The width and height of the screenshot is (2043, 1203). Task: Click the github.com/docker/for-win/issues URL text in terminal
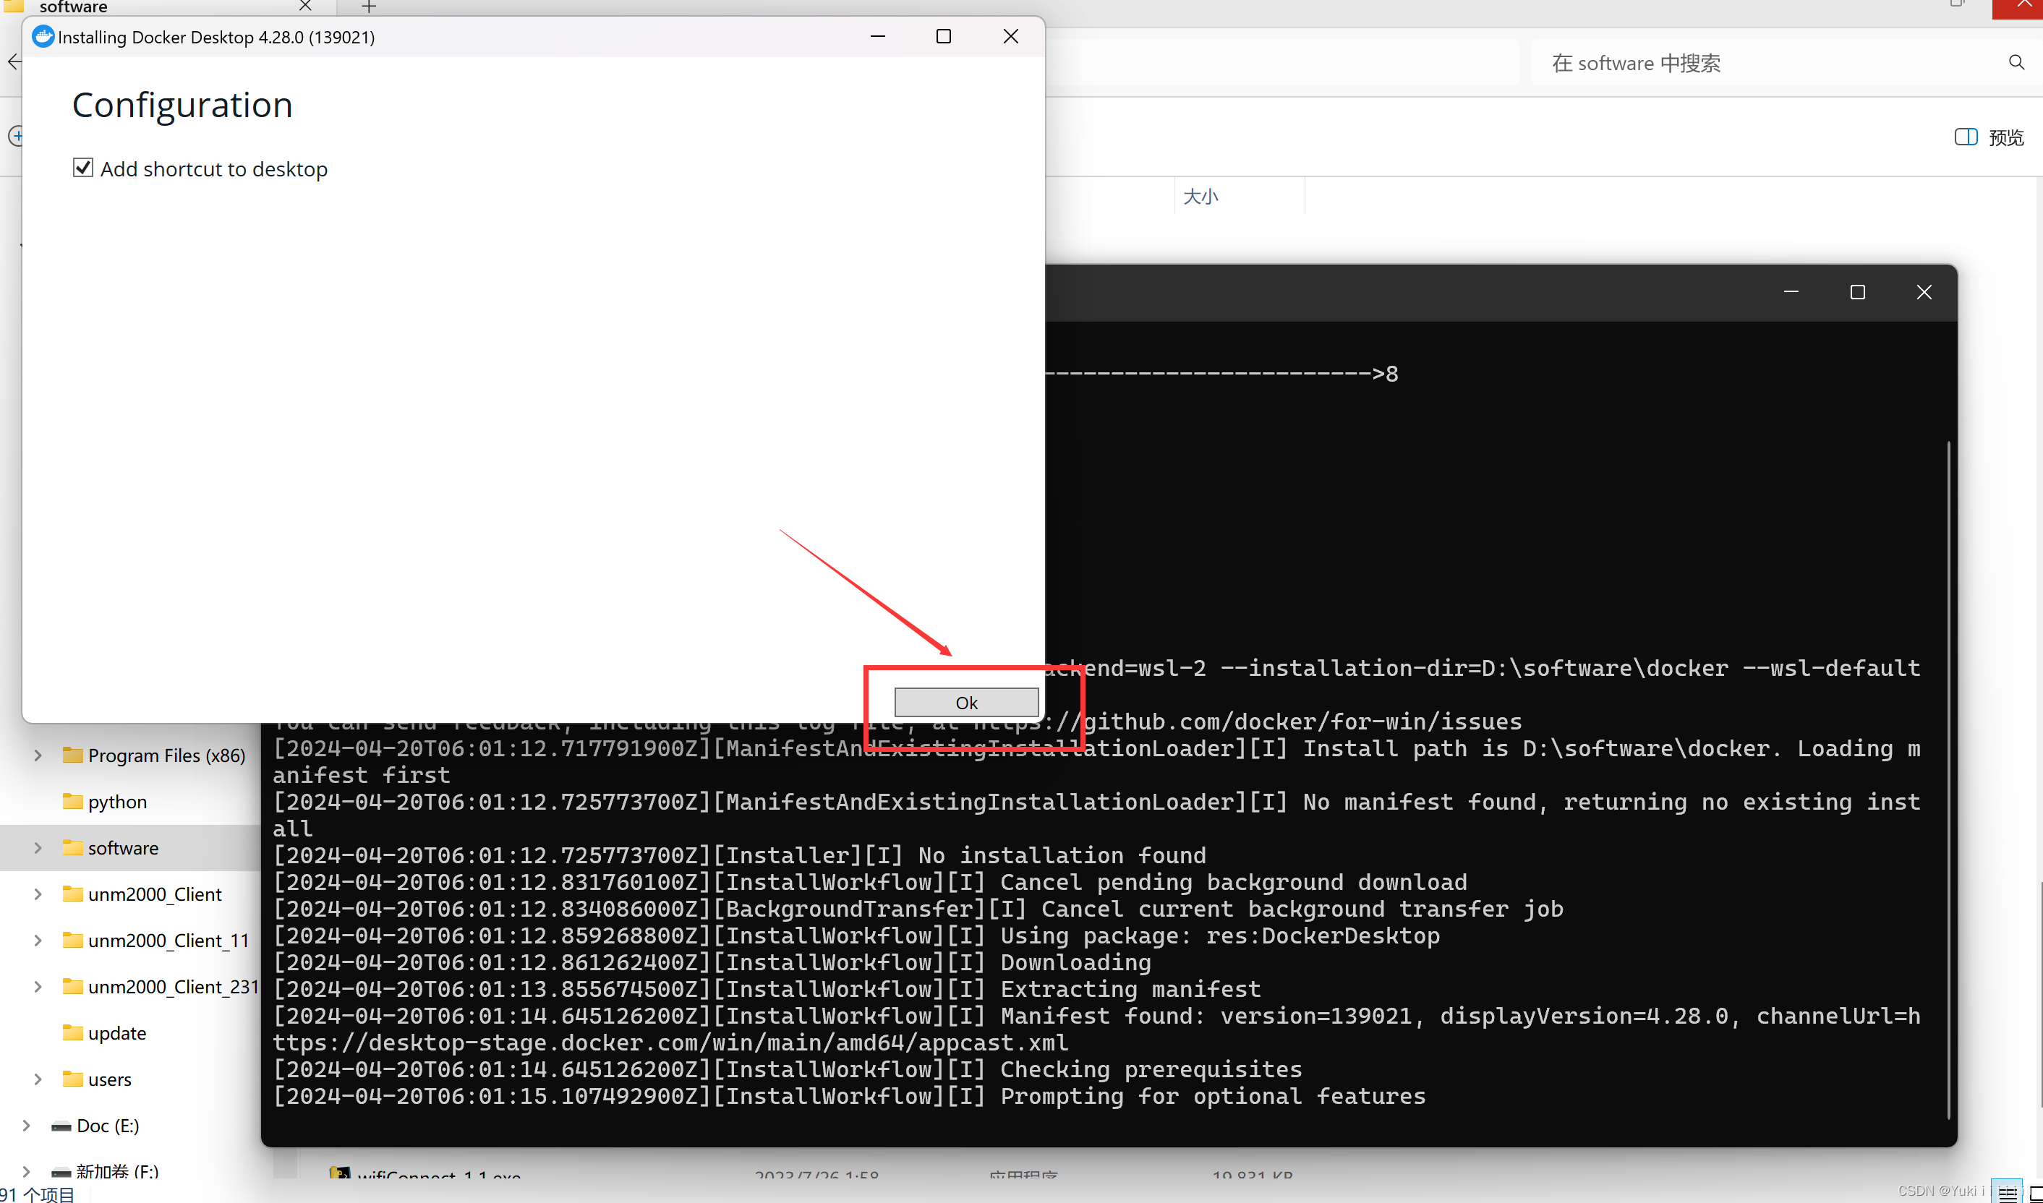click(1302, 721)
